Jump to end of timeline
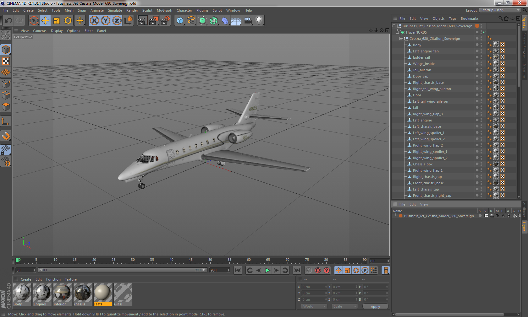The width and height of the screenshot is (528, 317). tap(297, 270)
